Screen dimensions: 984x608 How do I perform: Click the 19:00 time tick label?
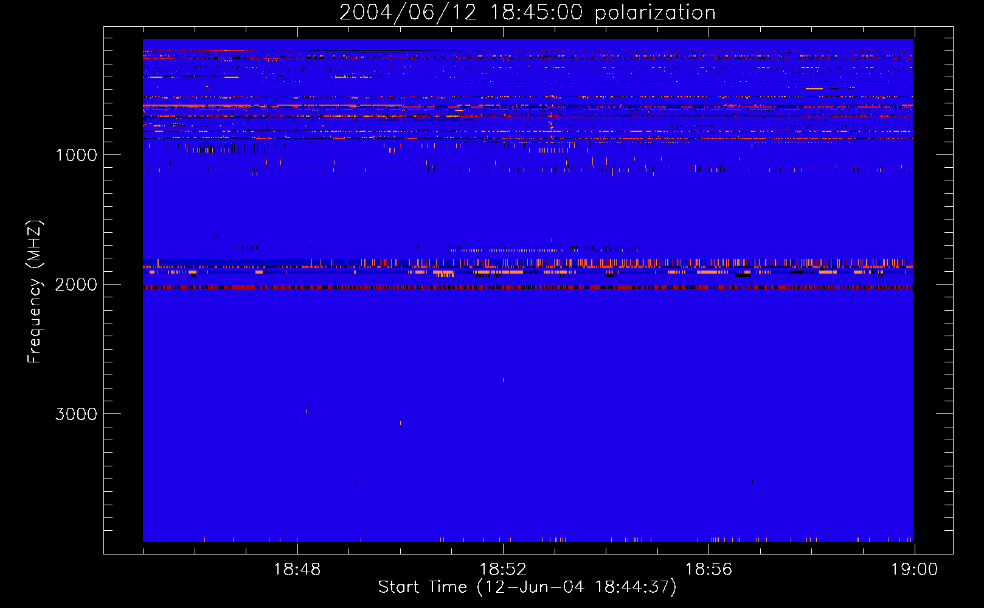coord(914,570)
